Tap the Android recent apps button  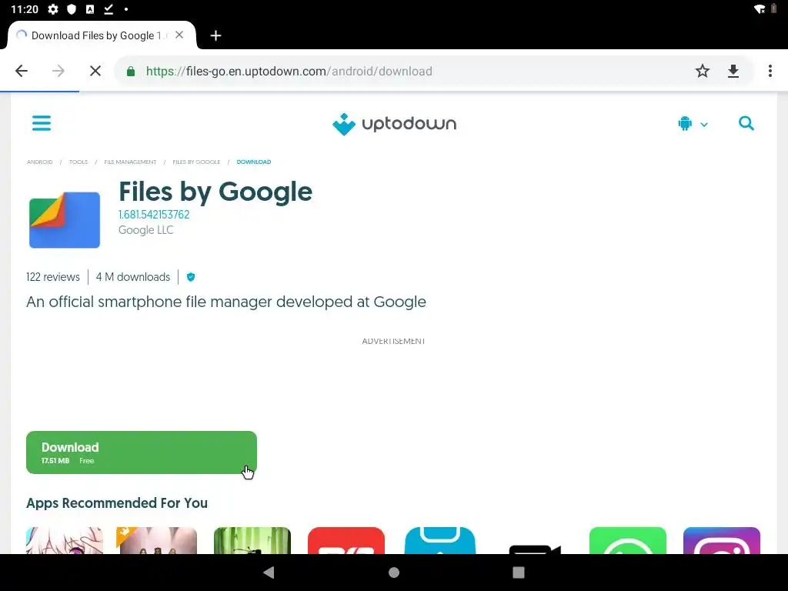coord(519,573)
